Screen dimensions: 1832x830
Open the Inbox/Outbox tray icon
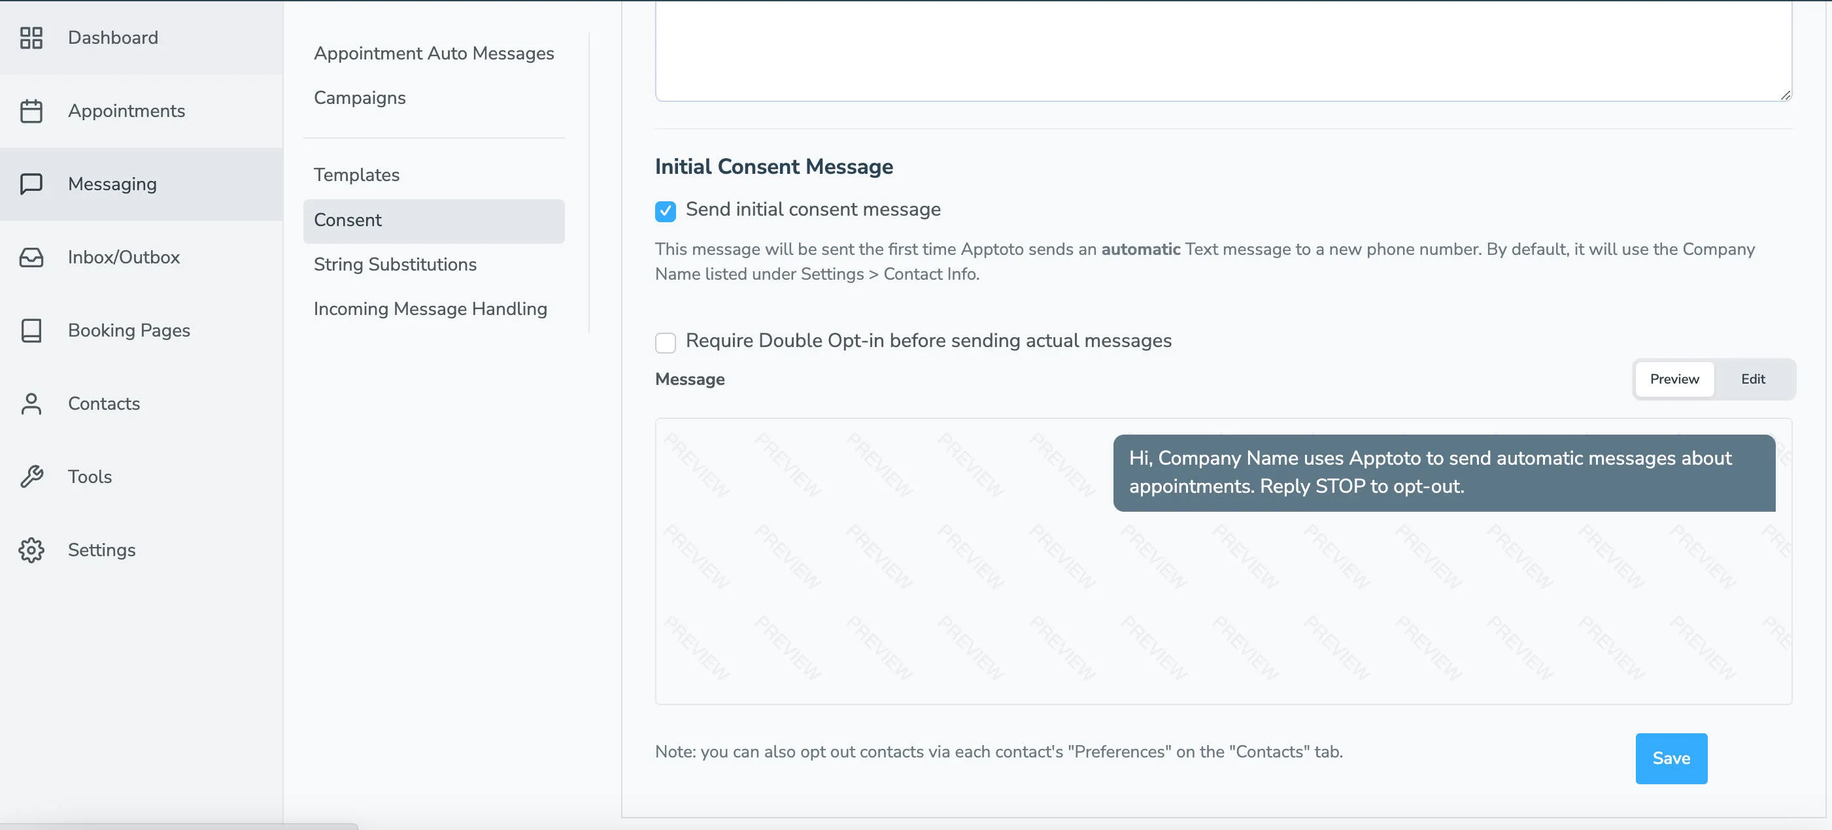[31, 257]
